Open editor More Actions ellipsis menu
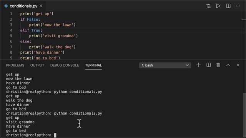246x138 pixels. 238,6
